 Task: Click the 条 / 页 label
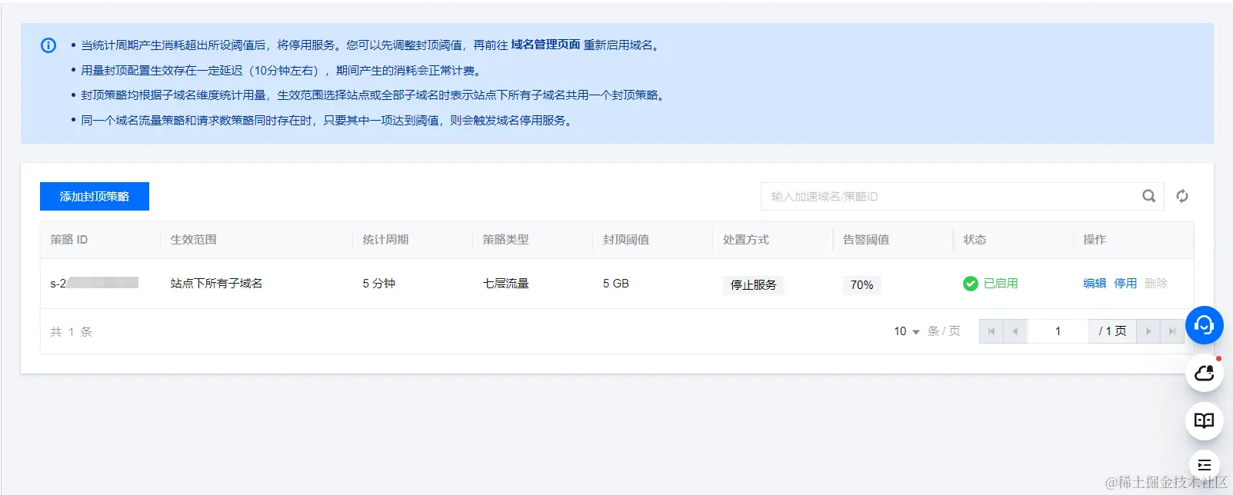point(944,331)
